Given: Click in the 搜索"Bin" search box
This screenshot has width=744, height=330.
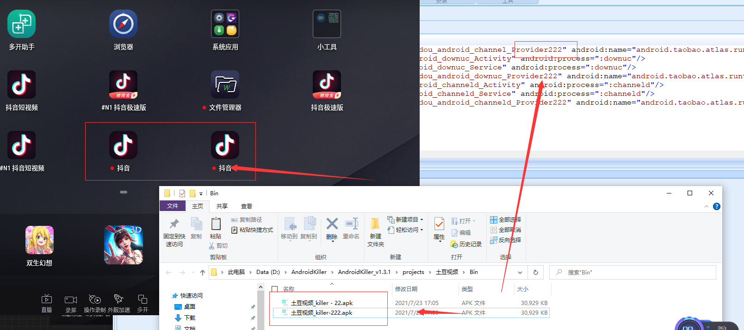Looking at the screenshot, I should (x=632, y=273).
